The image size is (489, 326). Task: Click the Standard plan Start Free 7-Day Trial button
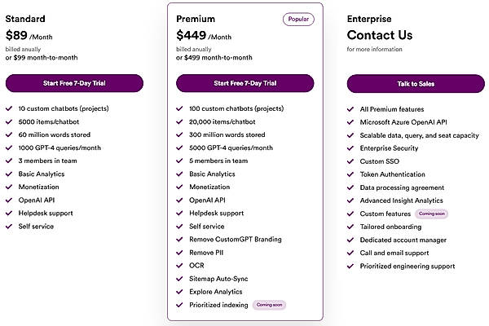[74, 82]
